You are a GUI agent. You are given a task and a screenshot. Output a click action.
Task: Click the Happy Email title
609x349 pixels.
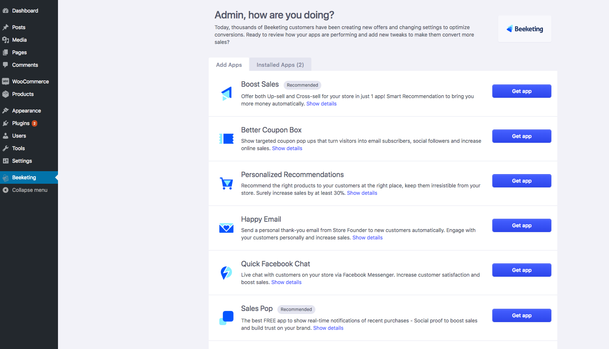pos(261,219)
